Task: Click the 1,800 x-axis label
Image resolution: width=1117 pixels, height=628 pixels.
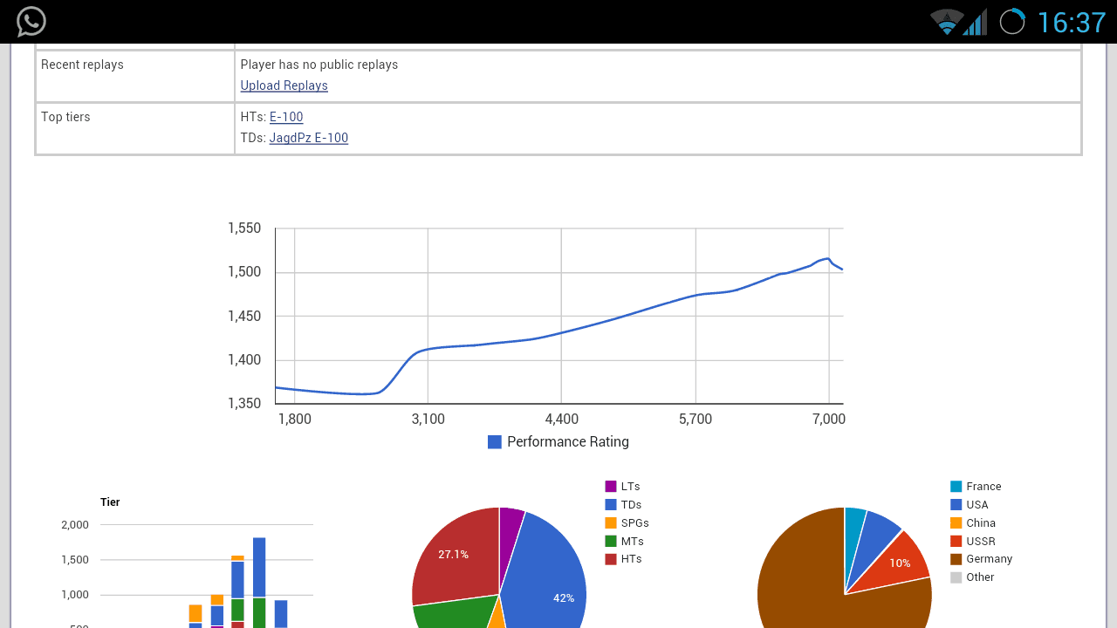Action: pos(295,420)
